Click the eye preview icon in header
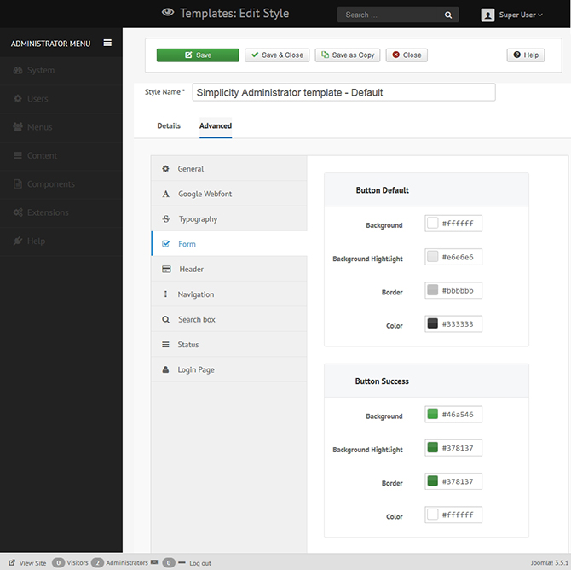This screenshot has height=570, width=571. pyautogui.click(x=168, y=13)
